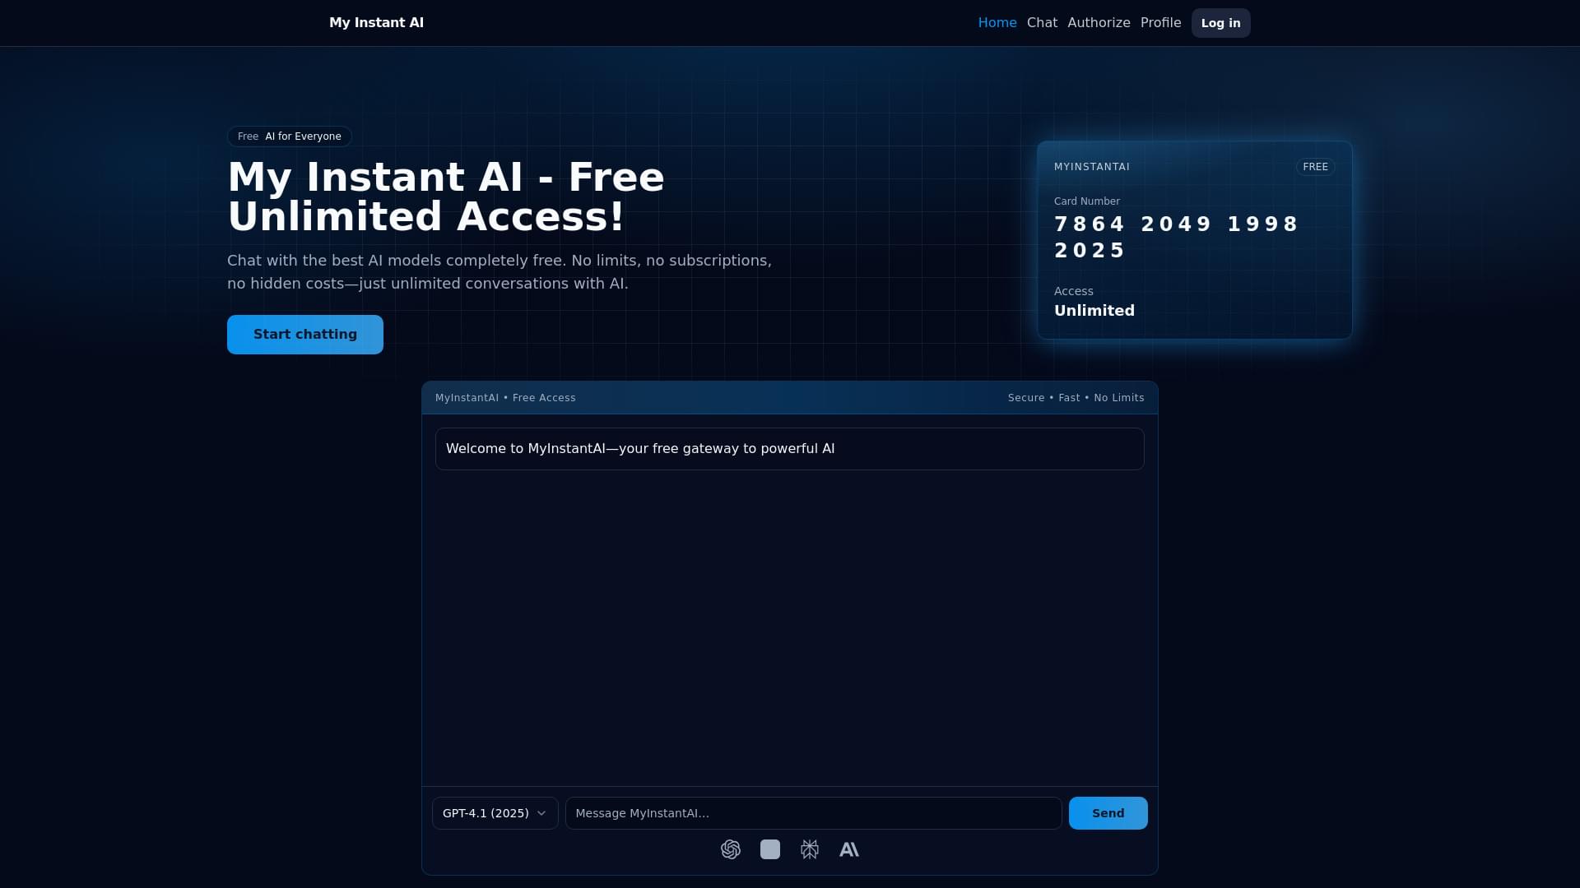The width and height of the screenshot is (1580, 888).
Task: Navigate to the Profile page
Action: click(x=1159, y=23)
